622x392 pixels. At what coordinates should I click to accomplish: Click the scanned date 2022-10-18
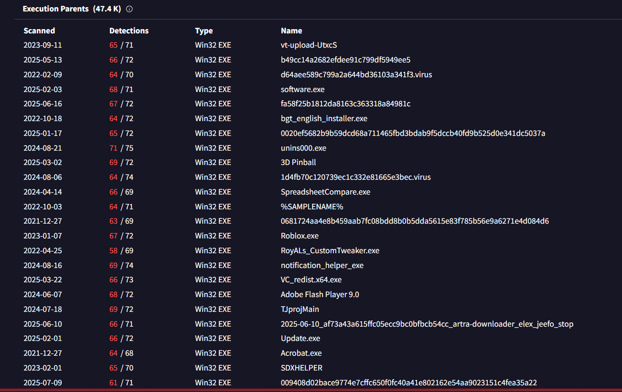coord(43,119)
